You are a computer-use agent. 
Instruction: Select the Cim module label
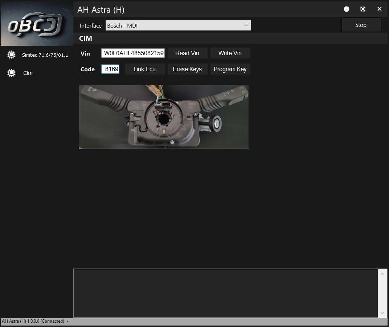[28, 73]
